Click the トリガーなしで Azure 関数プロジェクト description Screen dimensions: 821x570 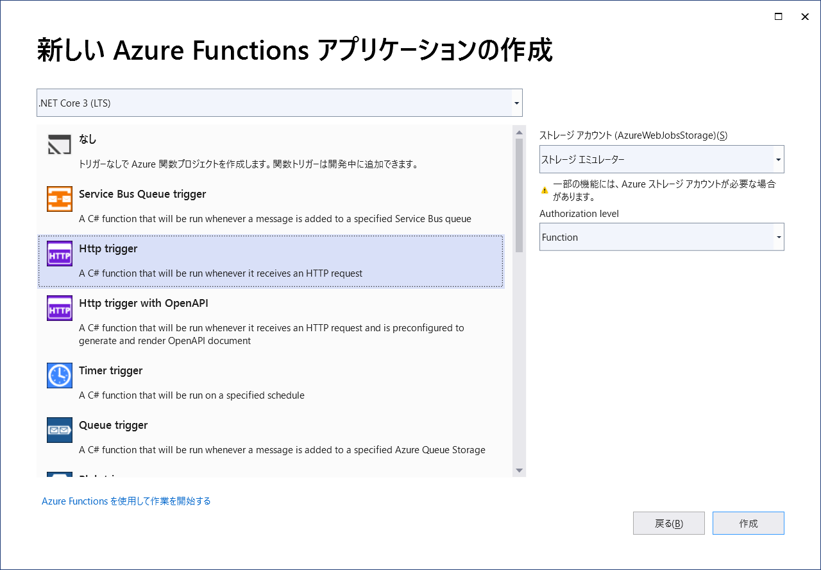coord(249,164)
